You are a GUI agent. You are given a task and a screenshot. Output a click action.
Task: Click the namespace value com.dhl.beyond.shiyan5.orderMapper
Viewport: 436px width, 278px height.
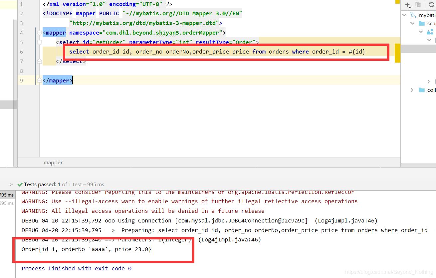[162, 33]
